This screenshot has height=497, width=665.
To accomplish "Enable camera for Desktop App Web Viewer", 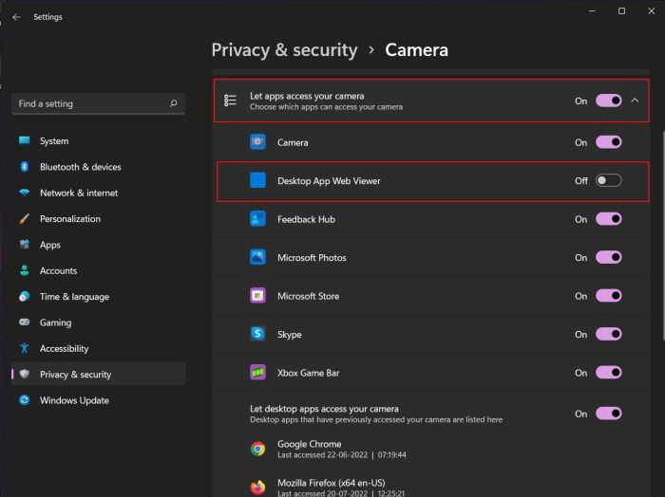I will point(609,181).
